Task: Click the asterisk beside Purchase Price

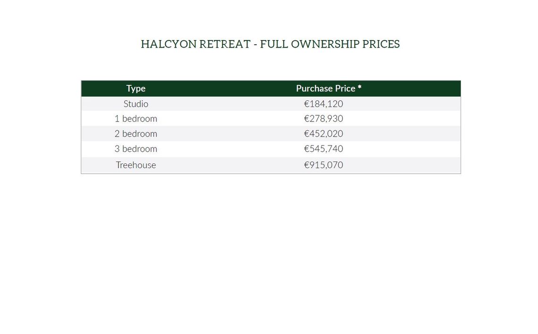Action: tap(359, 87)
